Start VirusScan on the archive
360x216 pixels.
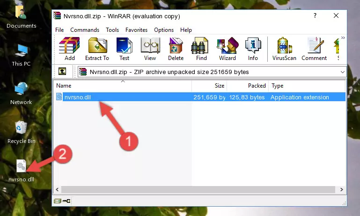pyautogui.click(x=284, y=49)
